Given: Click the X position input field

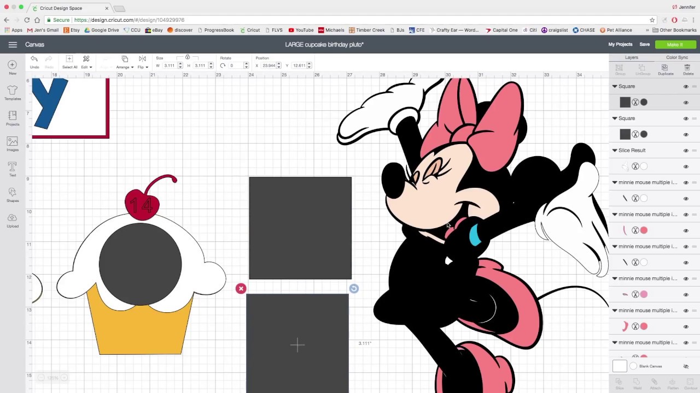Looking at the screenshot, I should click(269, 65).
